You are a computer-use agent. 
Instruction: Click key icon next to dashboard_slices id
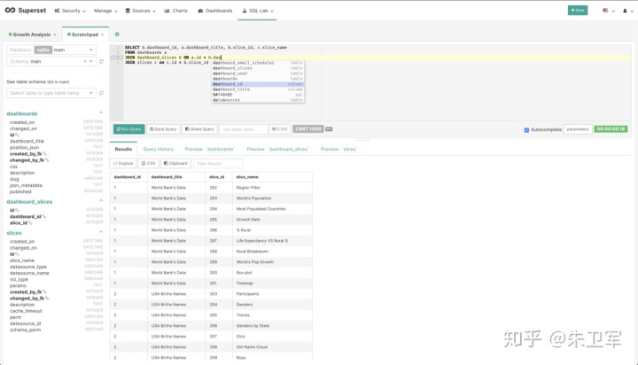(x=17, y=210)
